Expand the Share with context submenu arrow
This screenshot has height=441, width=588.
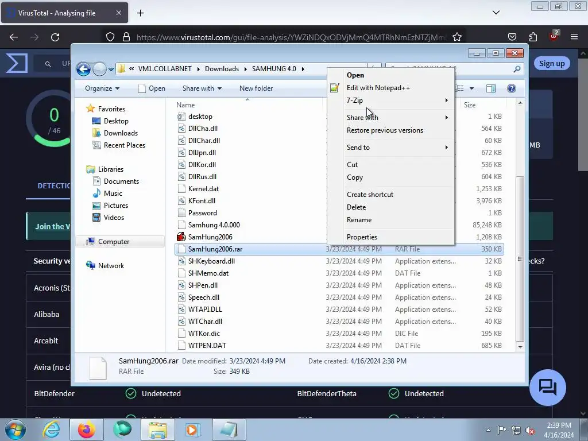(x=446, y=117)
